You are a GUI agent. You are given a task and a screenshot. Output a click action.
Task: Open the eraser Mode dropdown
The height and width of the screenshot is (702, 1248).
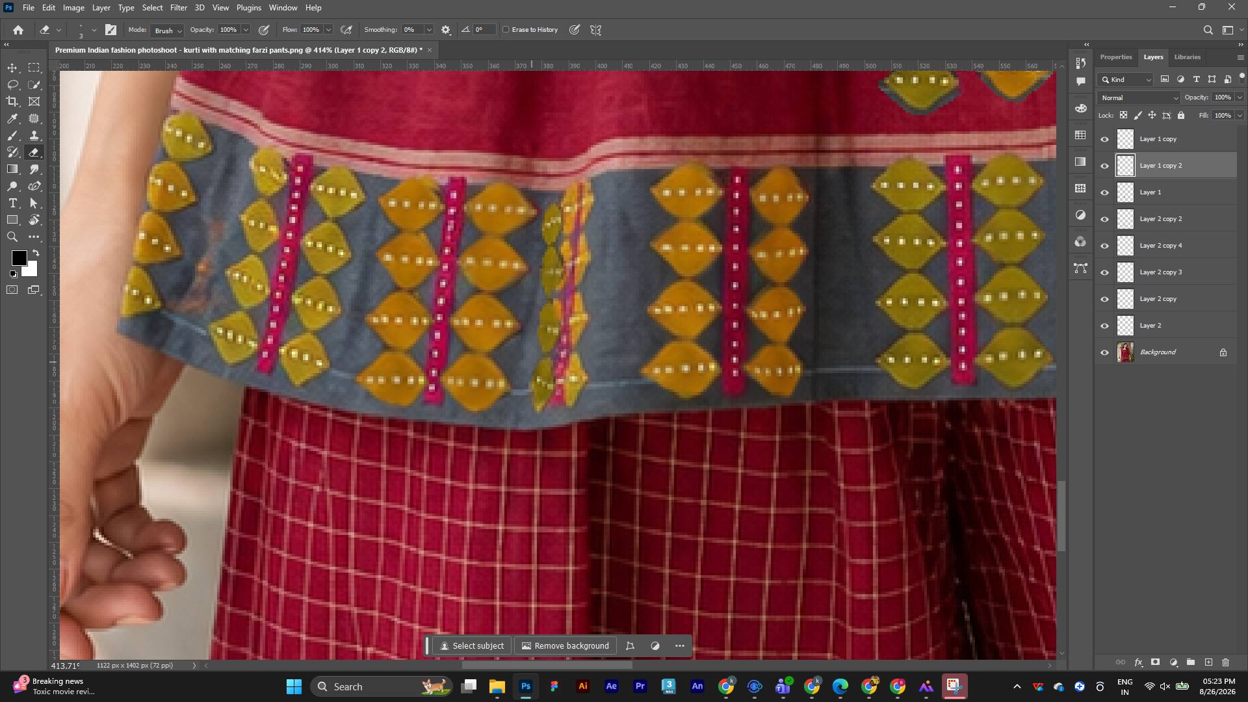pos(167,31)
